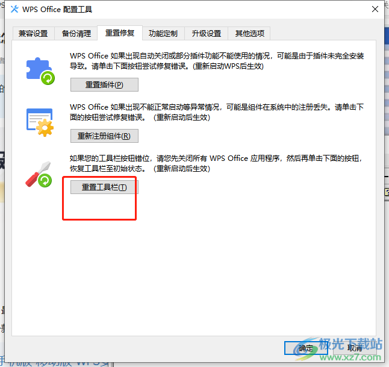Switch to the 其他选项 tab
This screenshot has width=389, height=367.
click(249, 33)
